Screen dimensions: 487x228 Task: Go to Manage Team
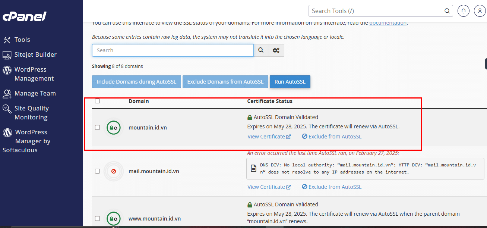(35, 93)
